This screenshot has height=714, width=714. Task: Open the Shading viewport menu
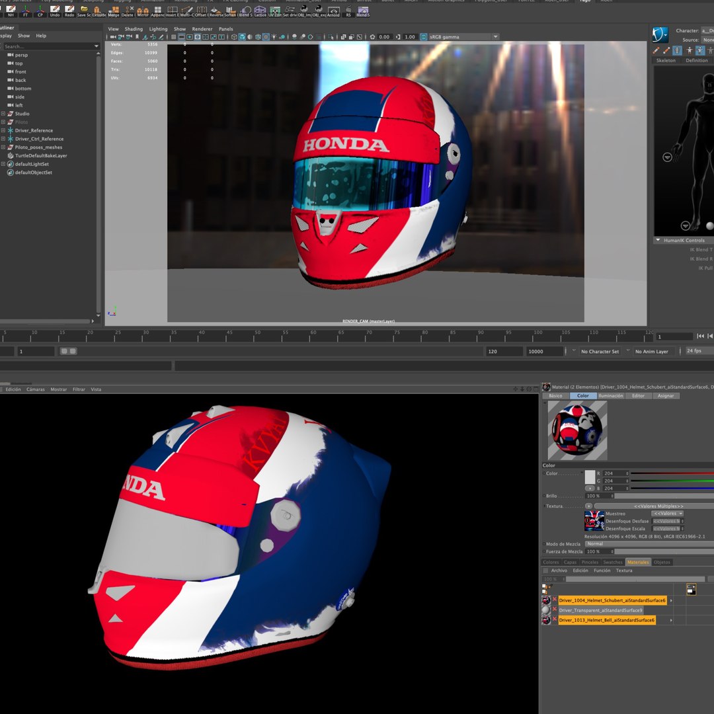(134, 28)
